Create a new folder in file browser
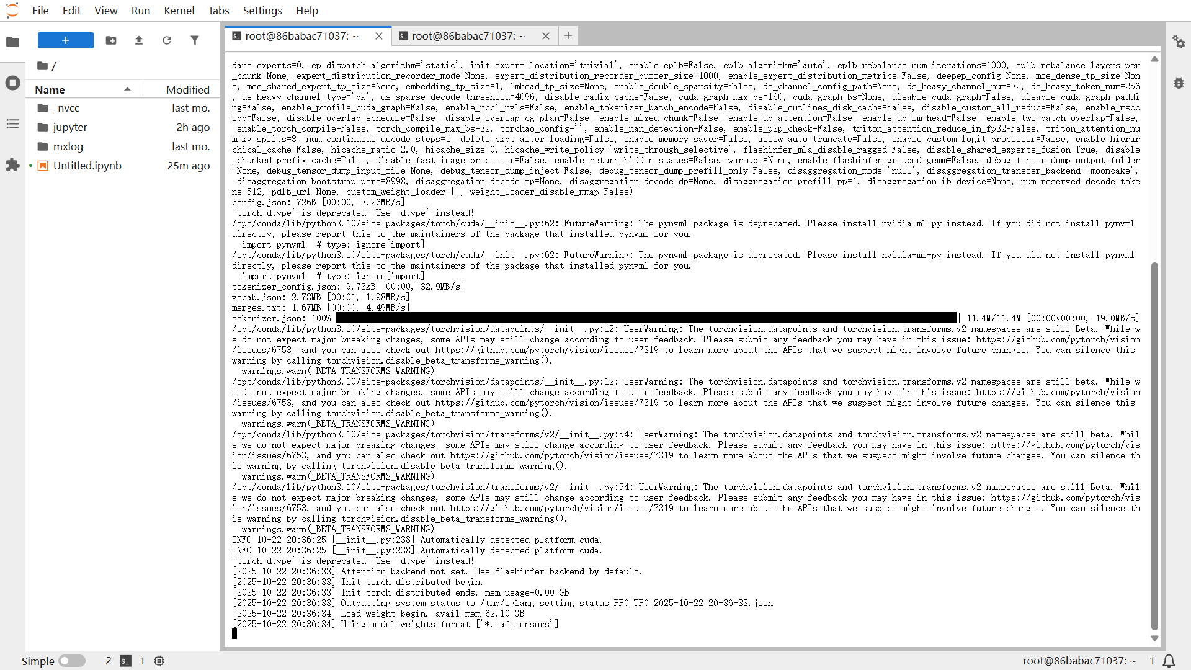 (x=111, y=40)
